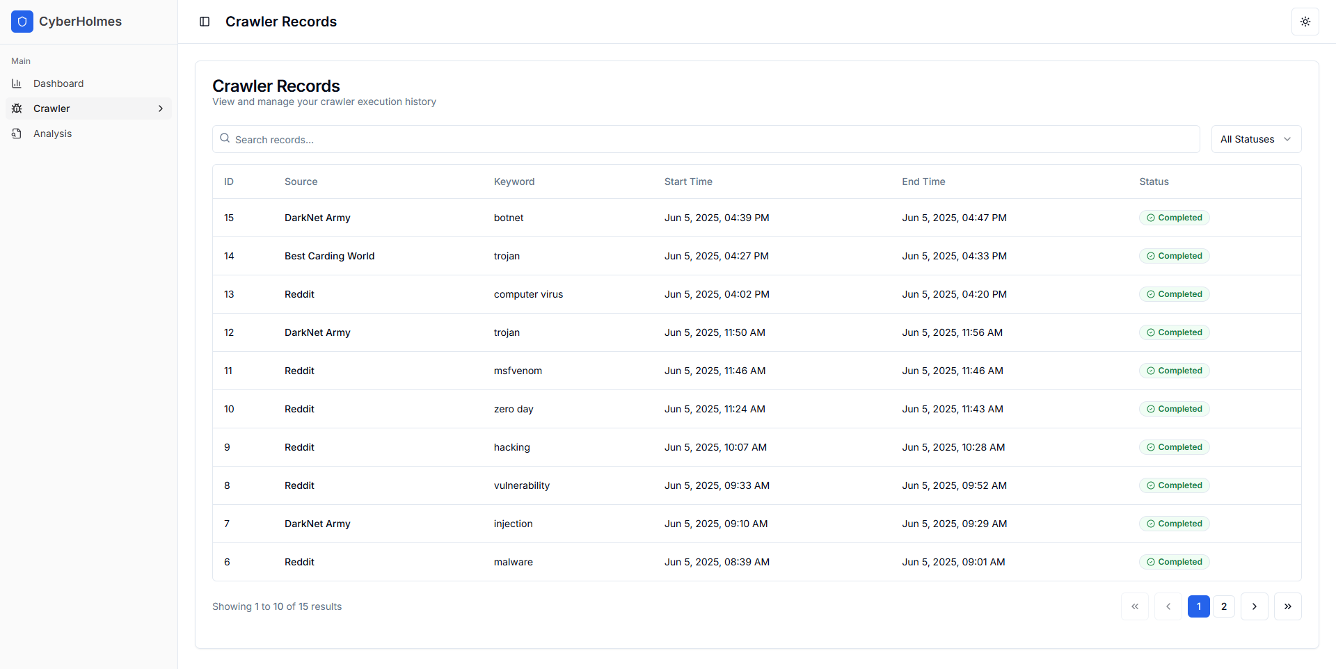Click Completed status of injection row
This screenshot has width=1336, height=669.
point(1175,524)
